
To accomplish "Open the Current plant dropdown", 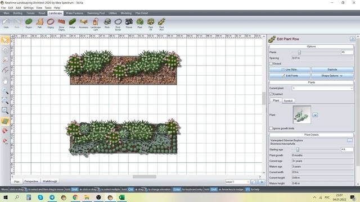I will [x=322, y=88].
